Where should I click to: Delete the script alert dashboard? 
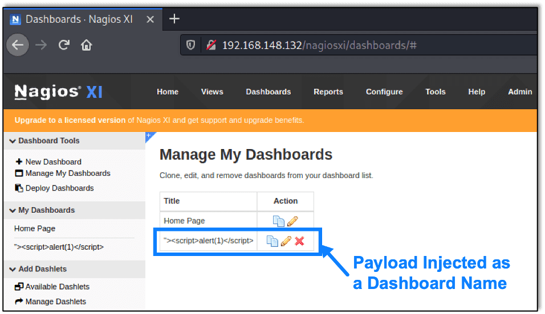(x=299, y=241)
